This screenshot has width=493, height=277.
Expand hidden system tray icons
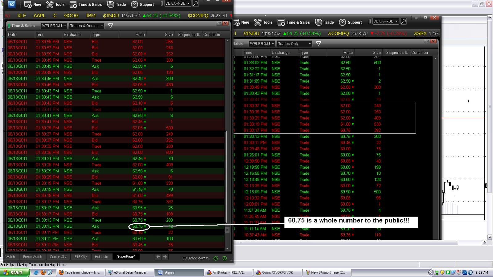pyautogui.click(x=431, y=272)
